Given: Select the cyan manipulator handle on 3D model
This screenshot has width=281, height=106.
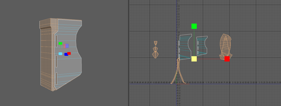Looking at the screenshot, I should pos(60,54).
